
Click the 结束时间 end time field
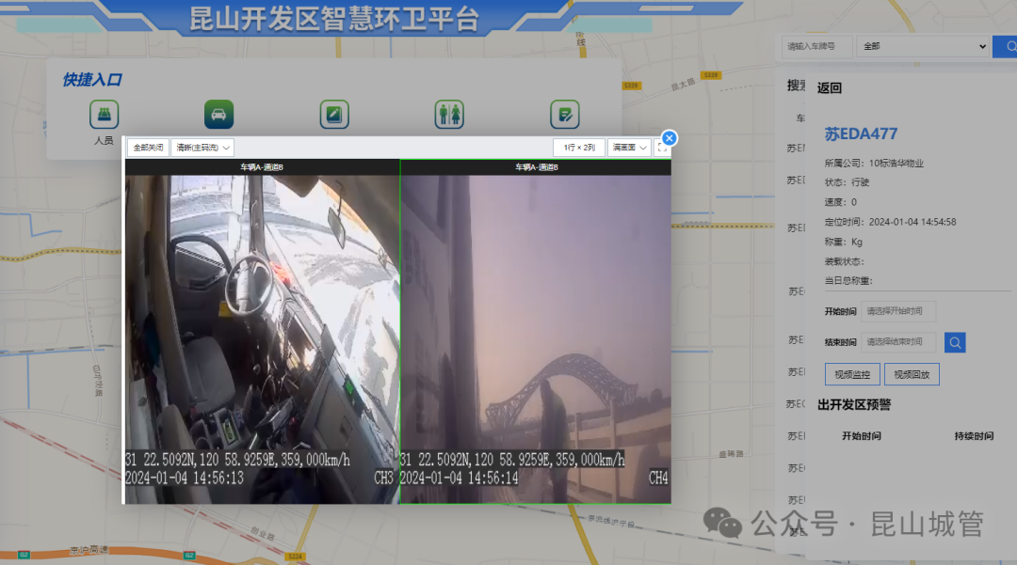click(899, 342)
